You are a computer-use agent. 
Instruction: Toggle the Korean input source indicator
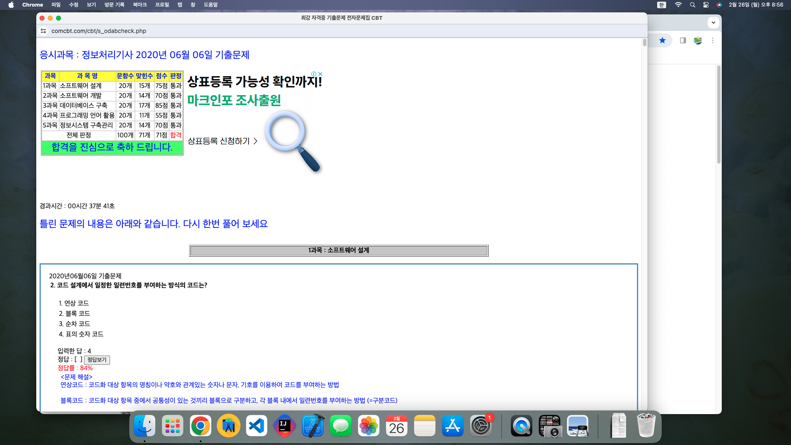point(662,5)
